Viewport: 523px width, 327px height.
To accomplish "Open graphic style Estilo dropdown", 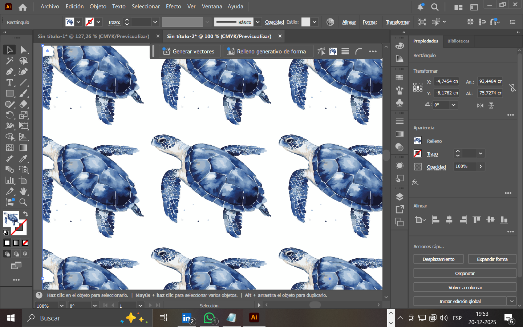I will coord(315,22).
